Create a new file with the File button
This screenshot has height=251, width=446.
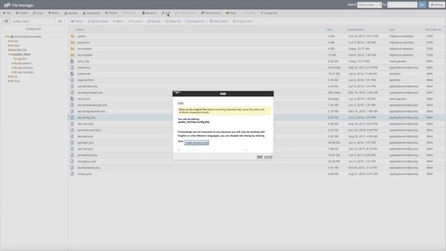[7, 13]
